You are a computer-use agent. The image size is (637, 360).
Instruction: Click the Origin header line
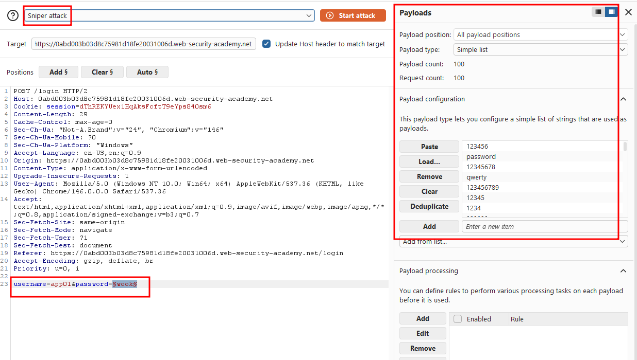click(164, 160)
